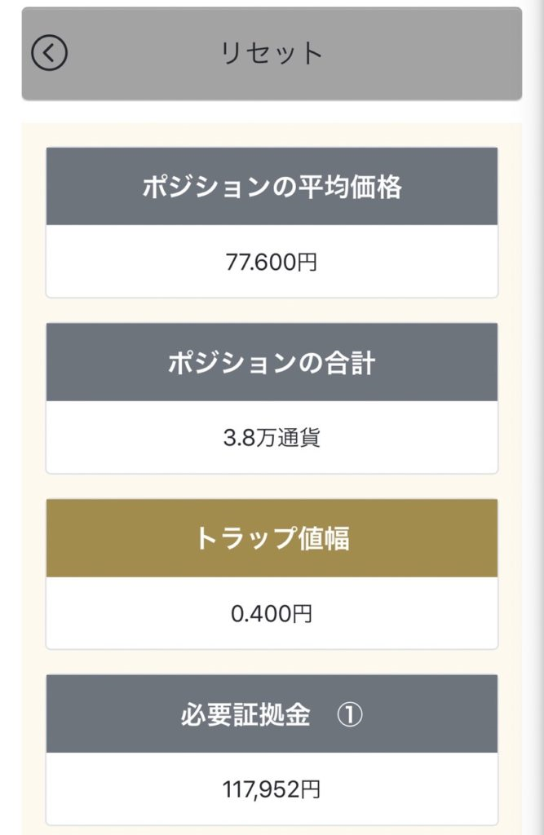This screenshot has width=544, height=835.
Task: Tap the circled back arrow icon
Action: point(49,54)
